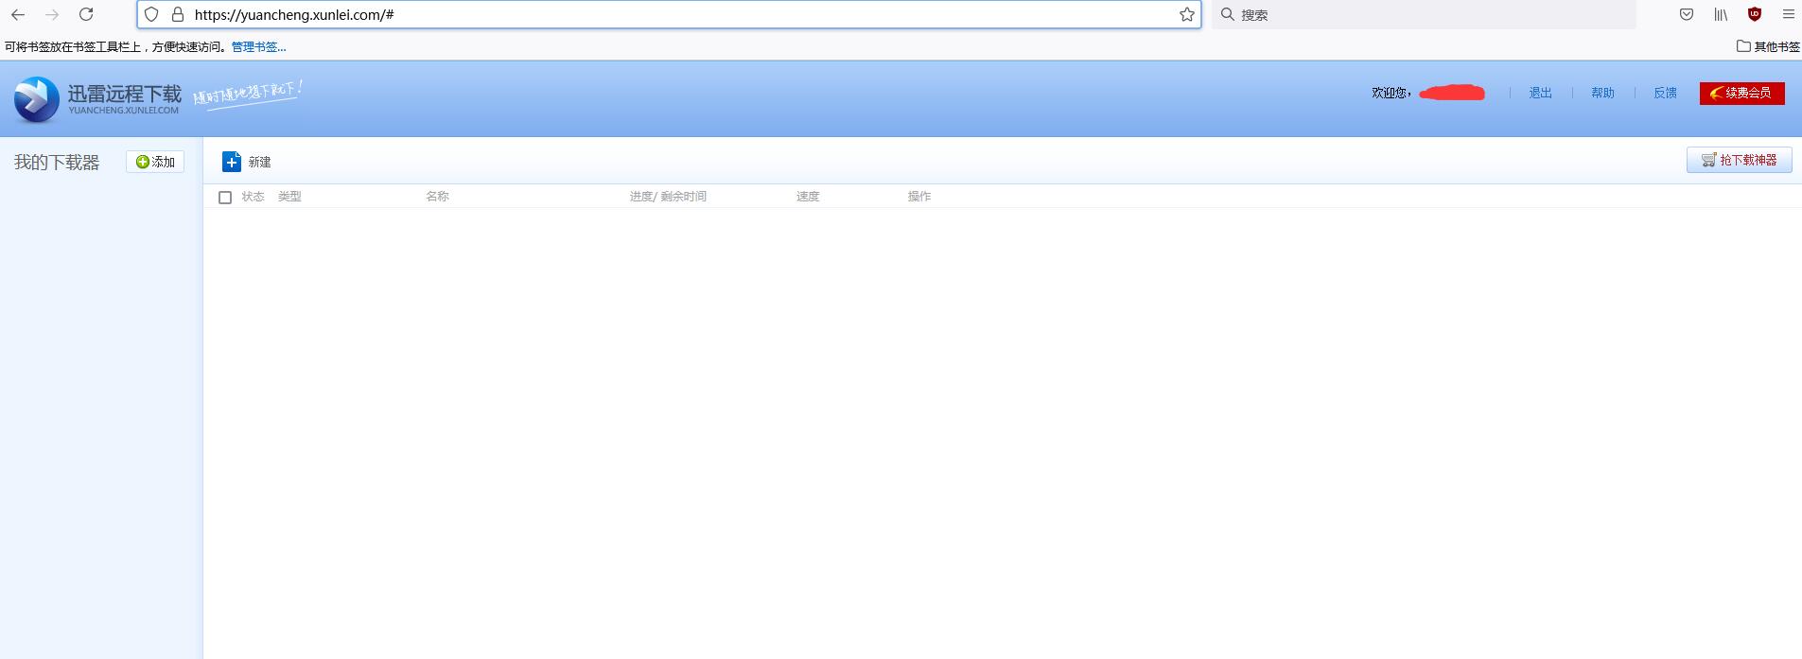Click the 抢下载神器 button
Viewport: 1802px width, 659px height.
pos(1739,160)
